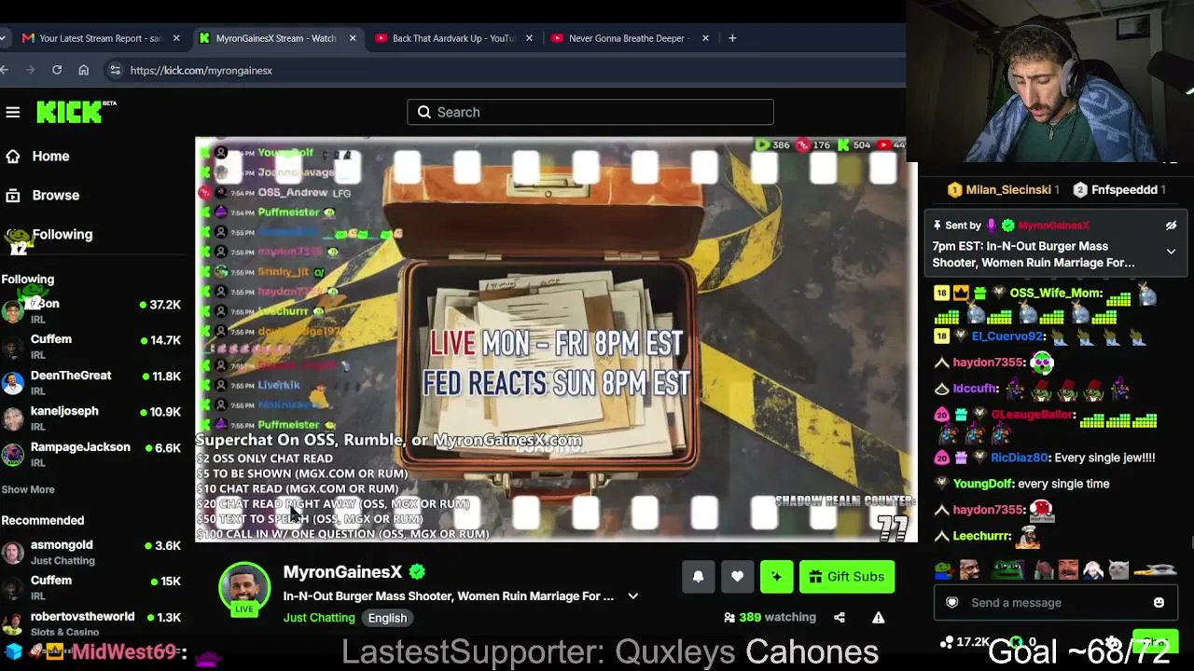Open the Following link in sidebar

tap(62, 235)
